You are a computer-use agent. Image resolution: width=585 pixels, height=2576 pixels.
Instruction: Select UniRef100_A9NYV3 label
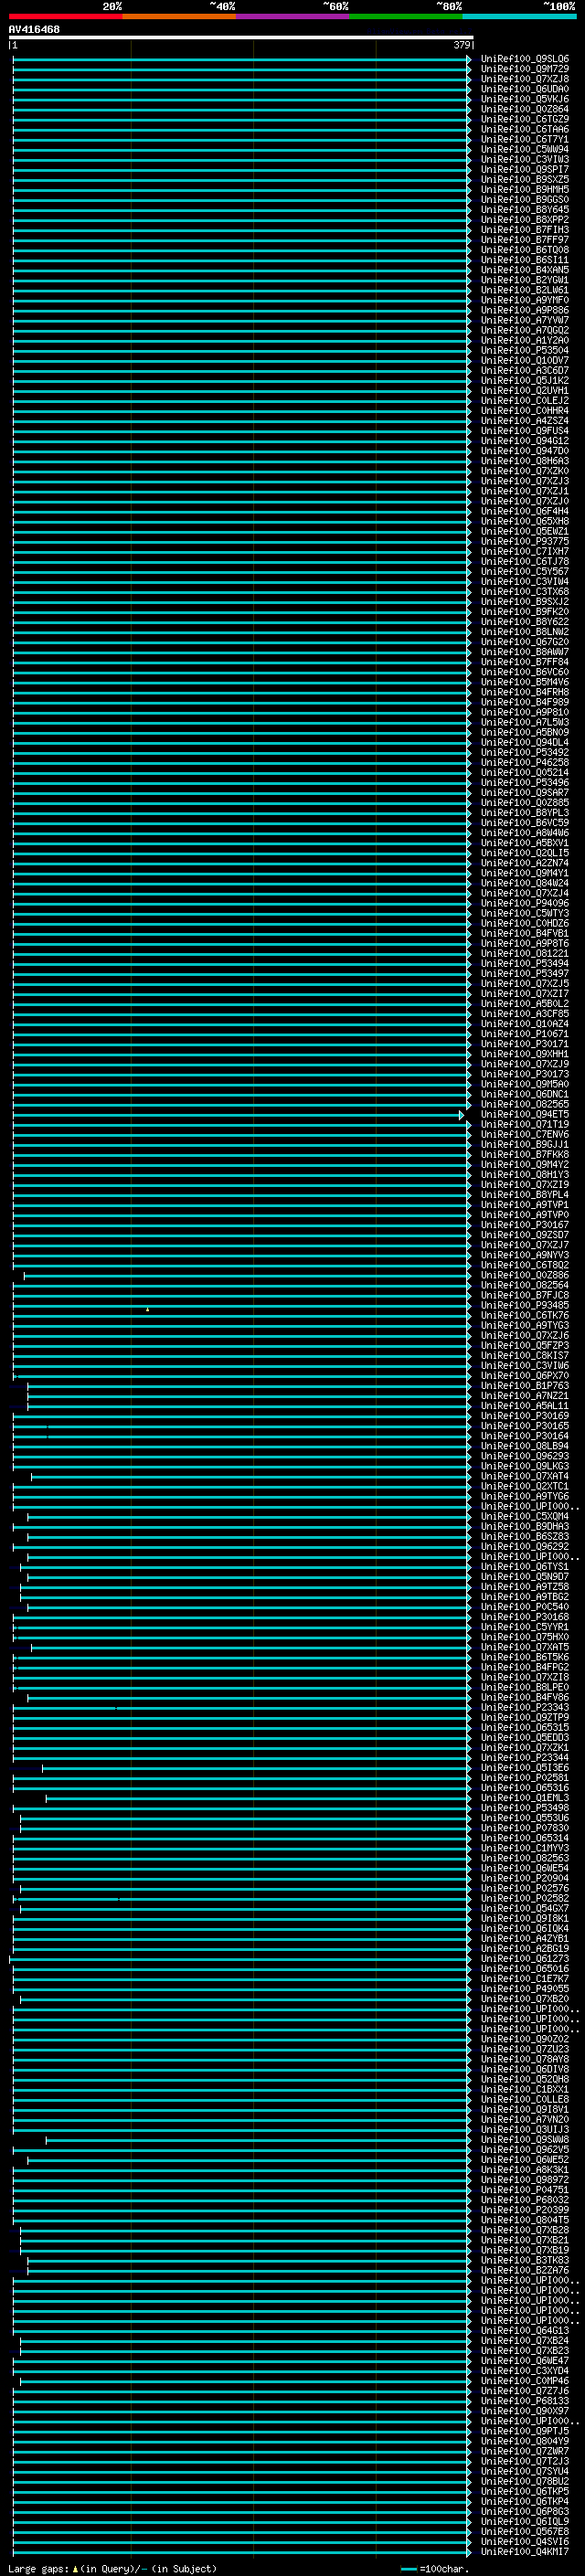525,1255
